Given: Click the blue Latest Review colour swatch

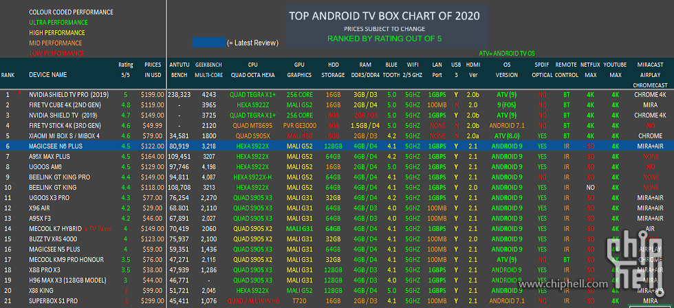Looking at the screenshot, I should tap(208, 42).
